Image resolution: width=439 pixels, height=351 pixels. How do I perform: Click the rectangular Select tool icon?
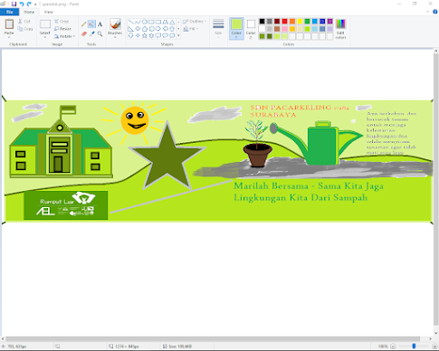[45, 24]
